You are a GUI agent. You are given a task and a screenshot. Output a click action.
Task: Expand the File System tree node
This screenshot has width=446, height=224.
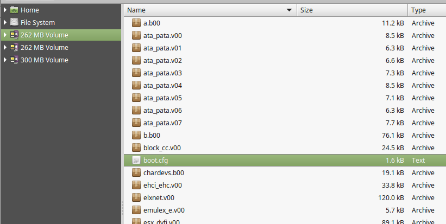click(x=5, y=22)
